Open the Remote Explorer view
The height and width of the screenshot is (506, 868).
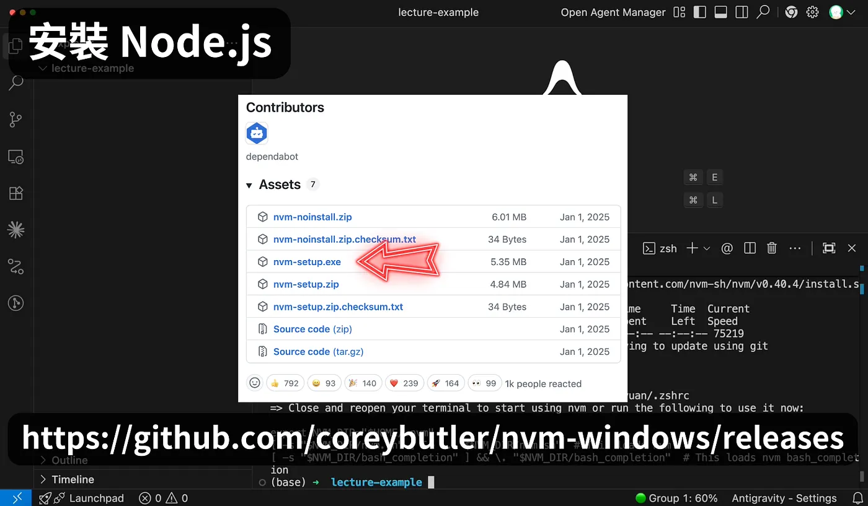point(16,157)
